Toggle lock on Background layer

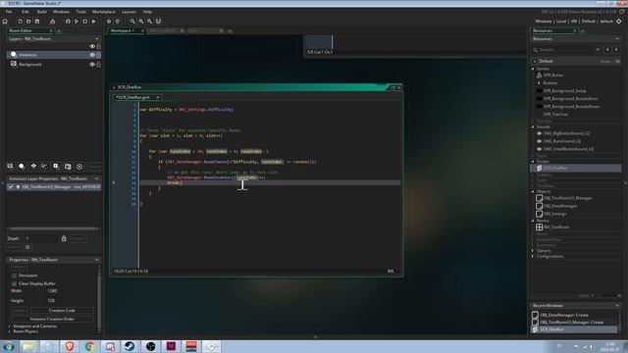click(98, 64)
